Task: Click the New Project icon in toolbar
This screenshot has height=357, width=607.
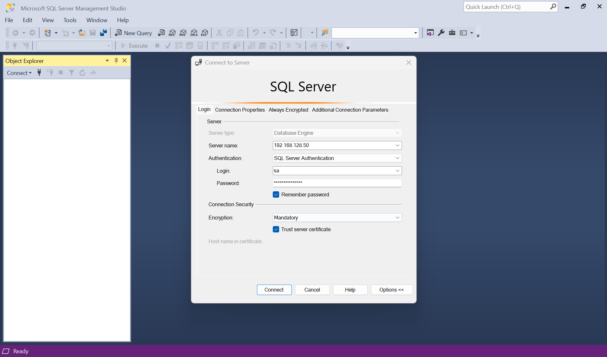Action: coord(47,33)
